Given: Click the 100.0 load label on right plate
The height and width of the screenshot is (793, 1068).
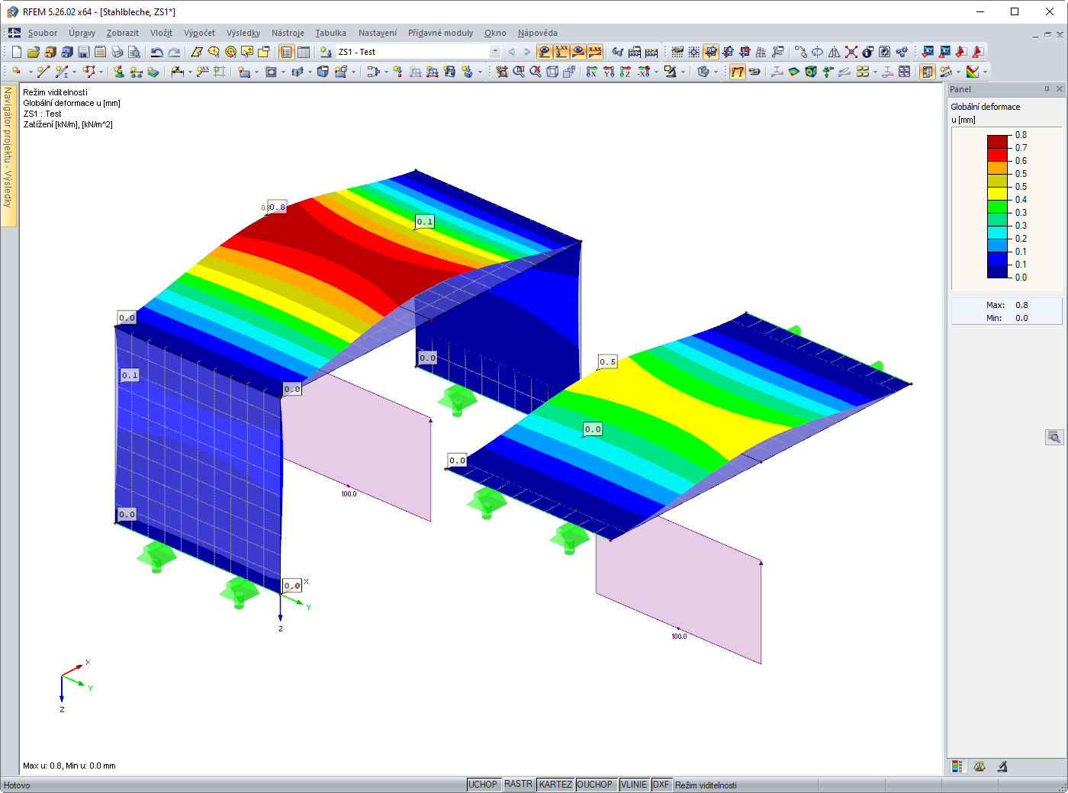Looking at the screenshot, I should (679, 636).
